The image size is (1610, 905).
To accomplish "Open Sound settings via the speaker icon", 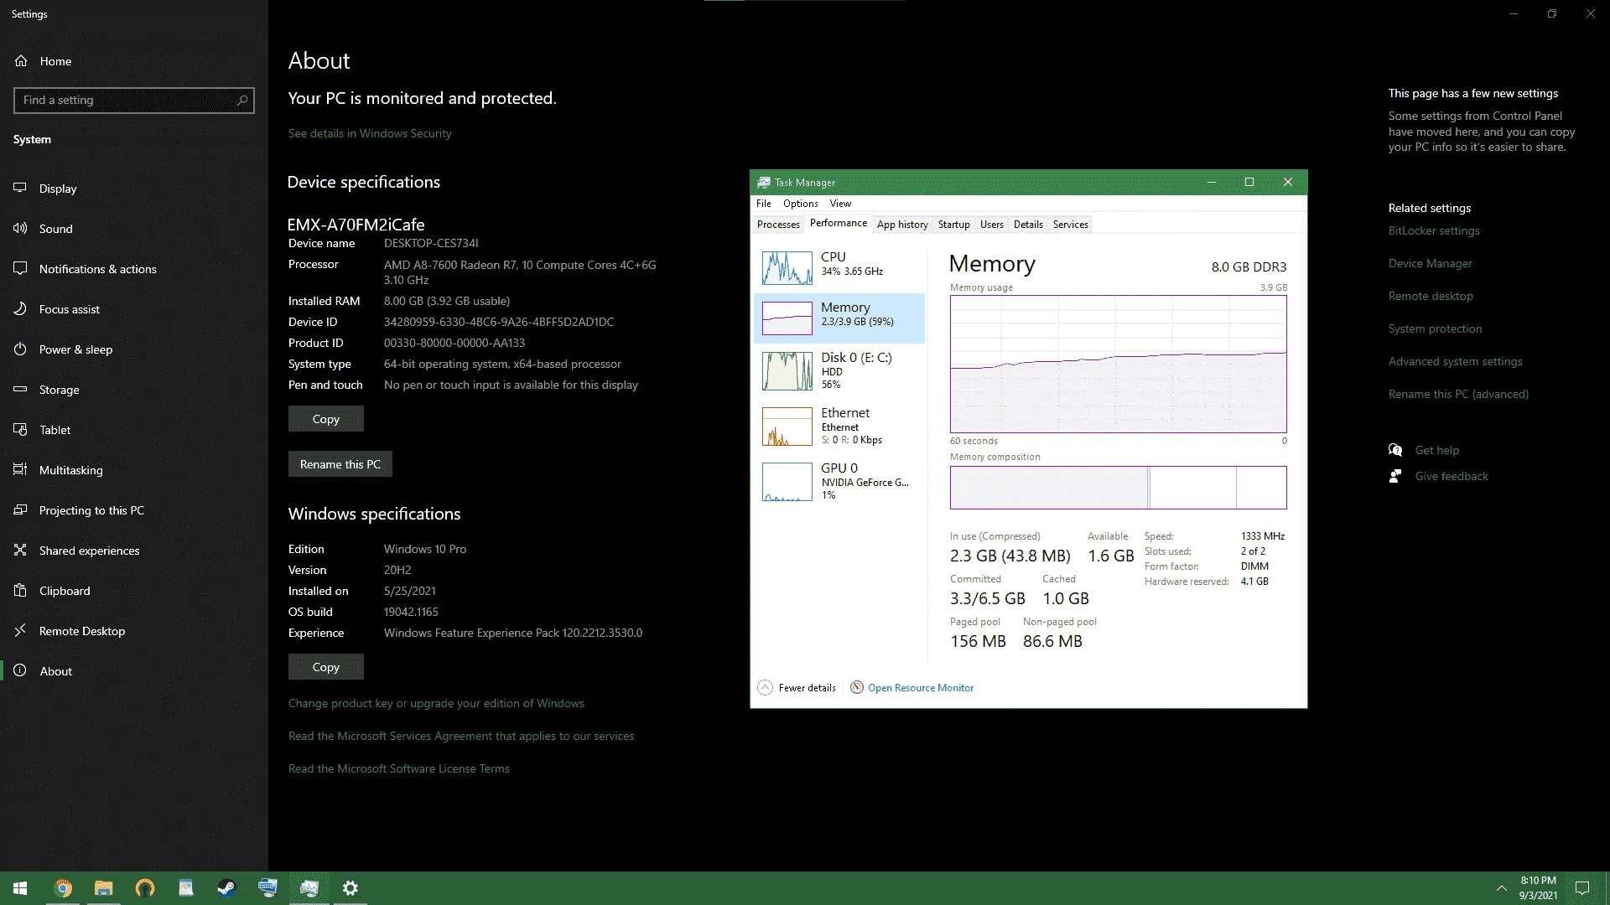I will [x=20, y=229].
